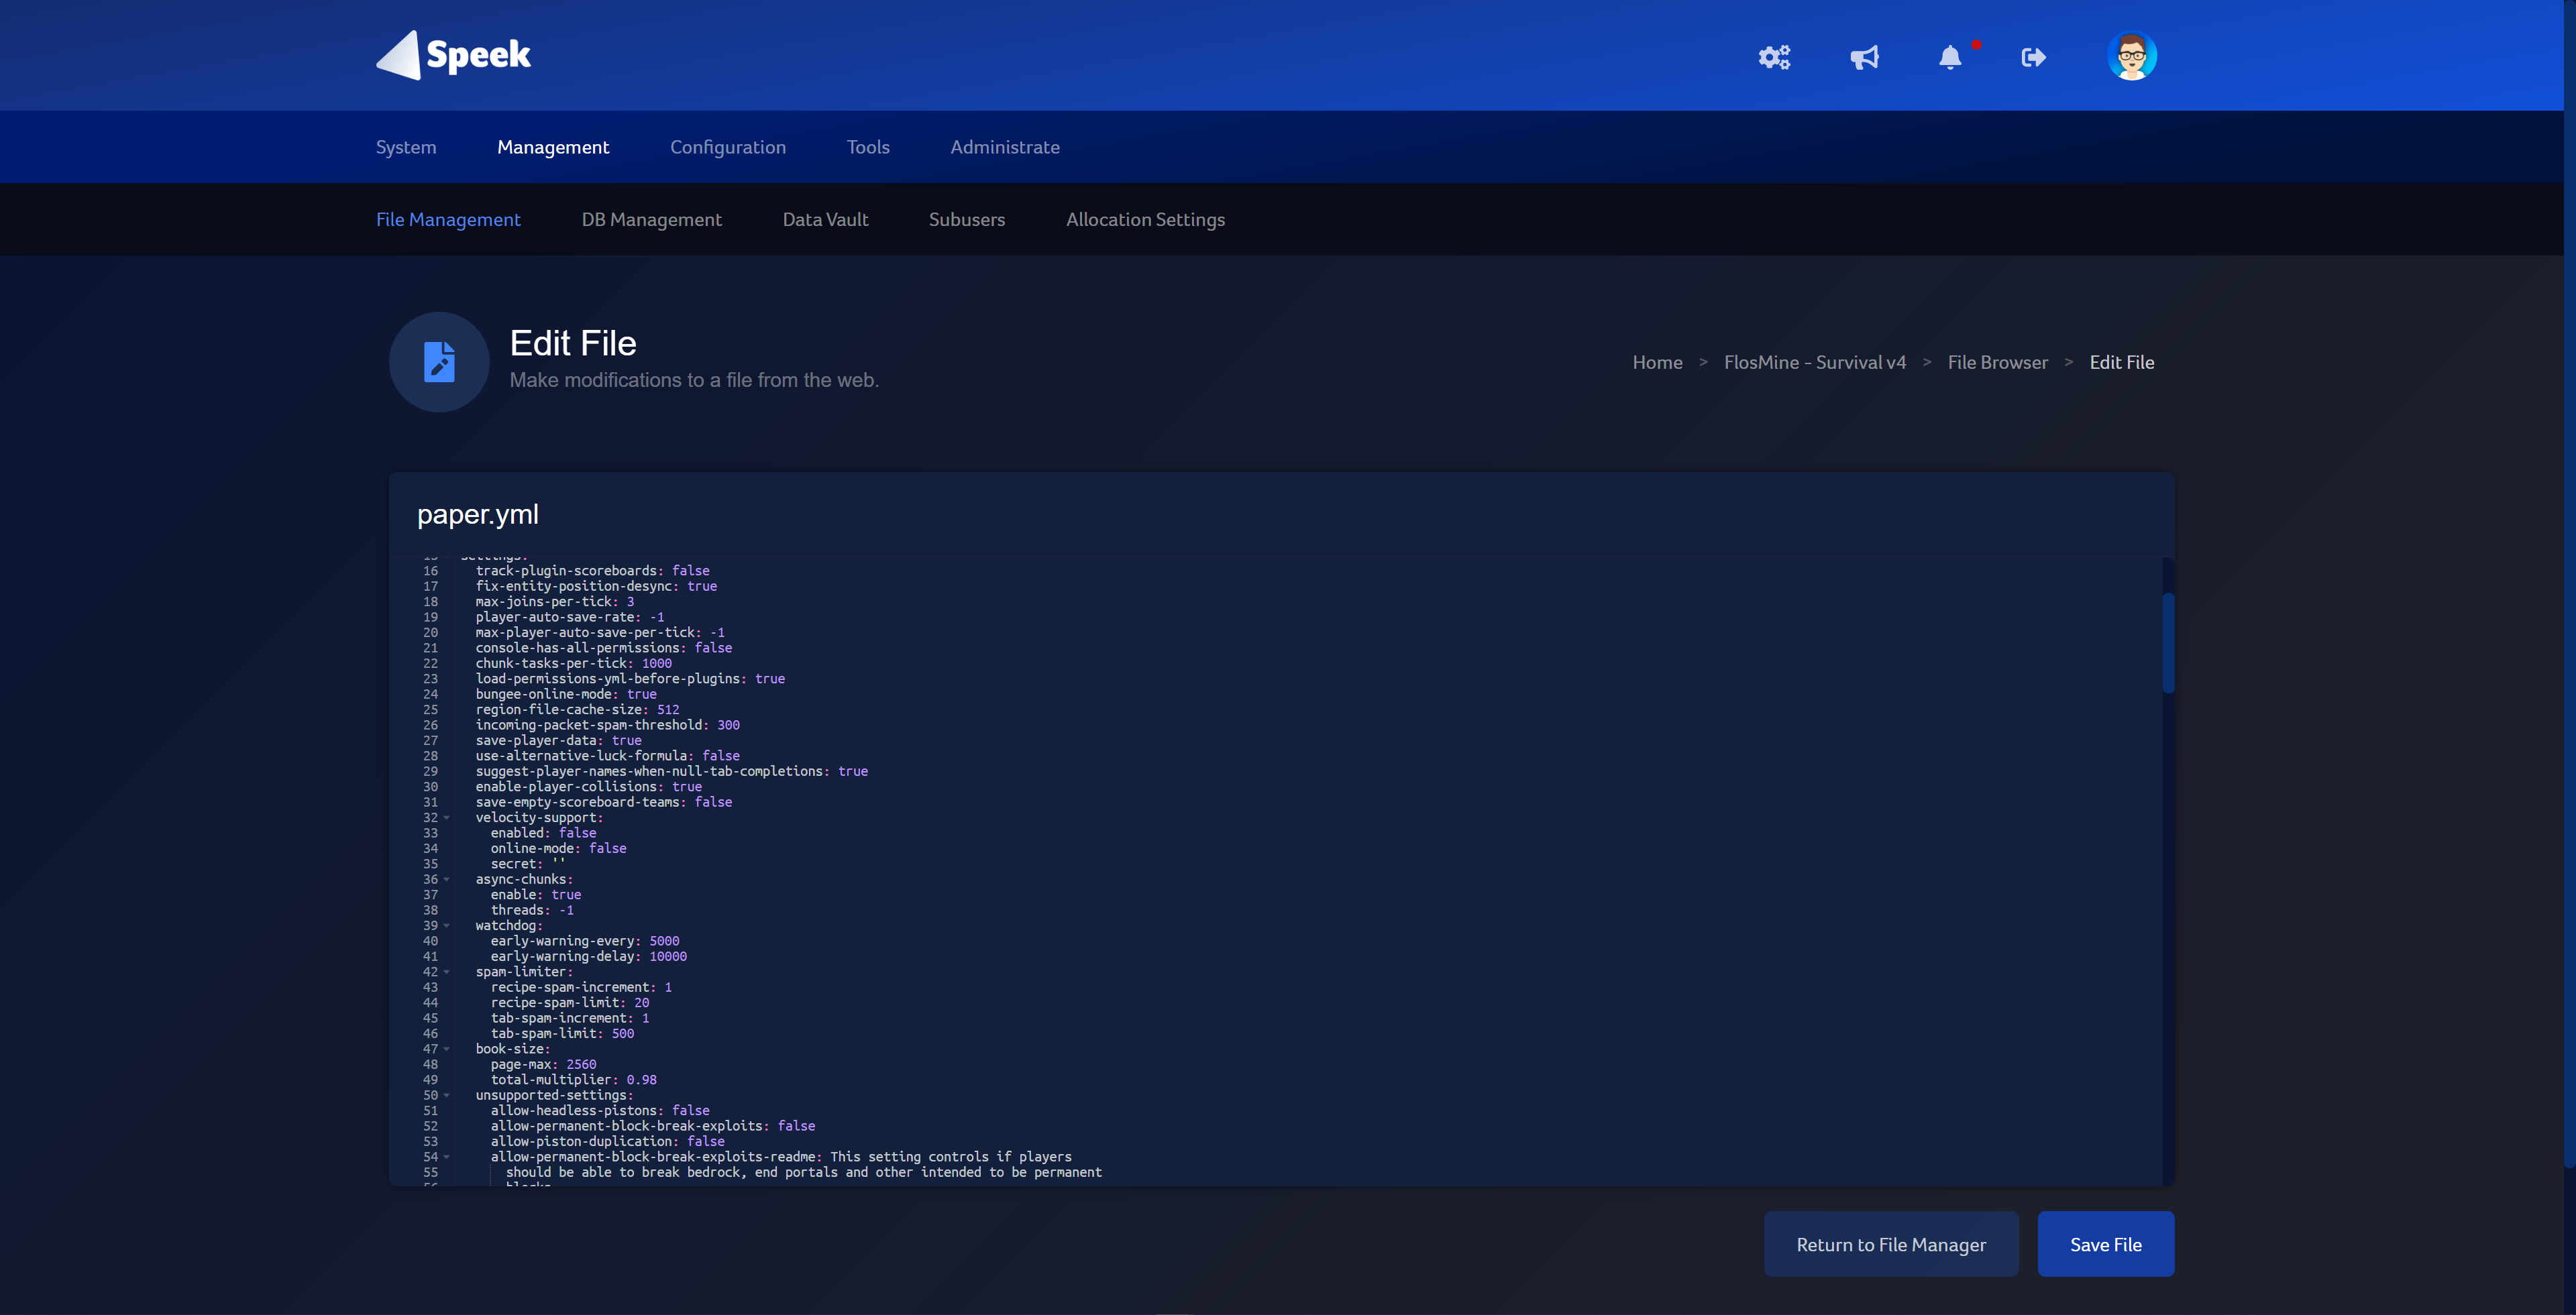Click console-has-all-permissions line

click(x=603, y=648)
